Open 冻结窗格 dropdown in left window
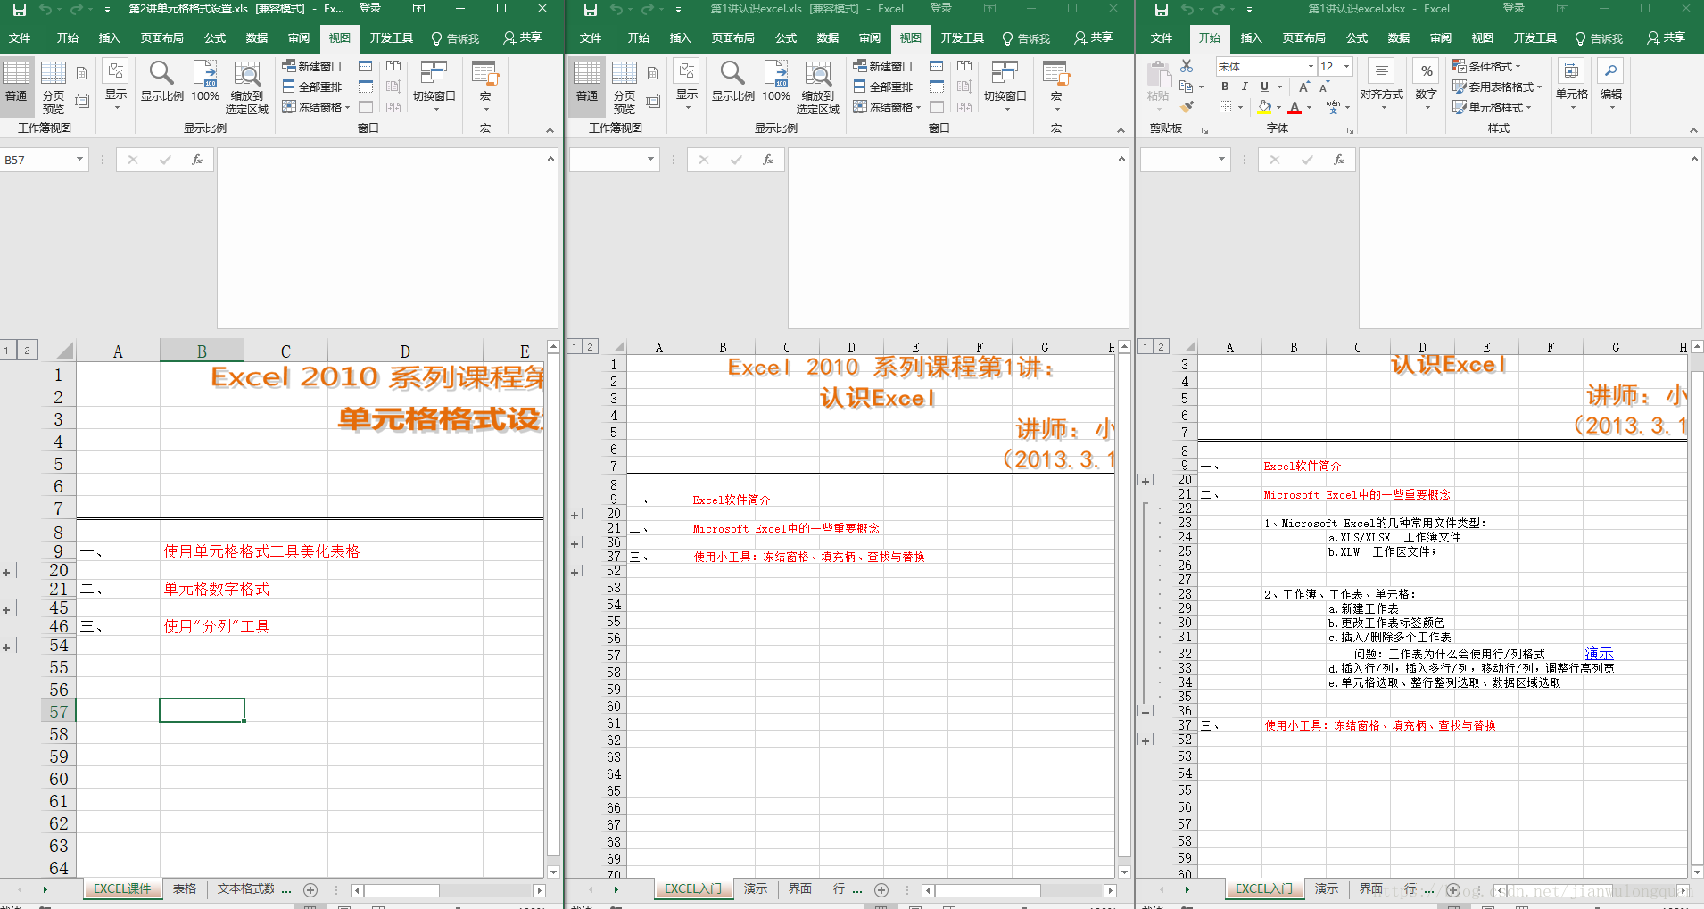Screen dimensions: 1704x909 316,107
